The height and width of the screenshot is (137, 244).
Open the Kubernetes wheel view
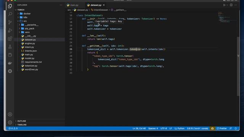click(x=10, y=71)
